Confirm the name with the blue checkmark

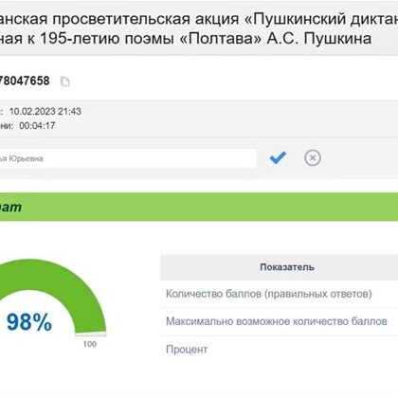tap(278, 157)
